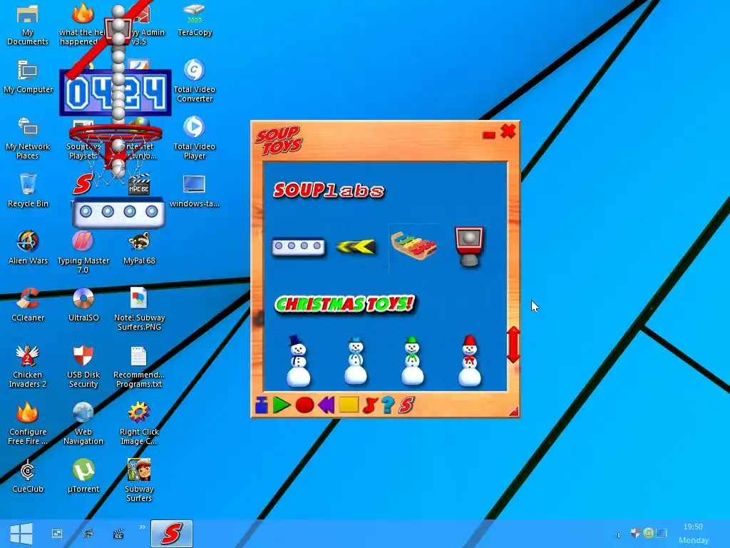Click the show desktop quick launch icon

click(57, 534)
